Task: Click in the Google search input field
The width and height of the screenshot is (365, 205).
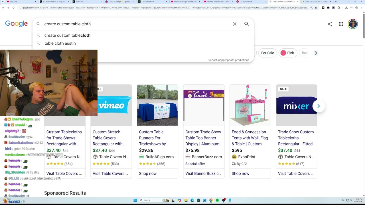Action: [x=137, y=24]
